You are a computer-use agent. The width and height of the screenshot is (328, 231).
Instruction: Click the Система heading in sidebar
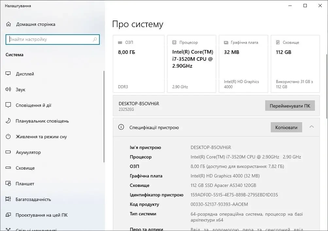click(14, 55)
